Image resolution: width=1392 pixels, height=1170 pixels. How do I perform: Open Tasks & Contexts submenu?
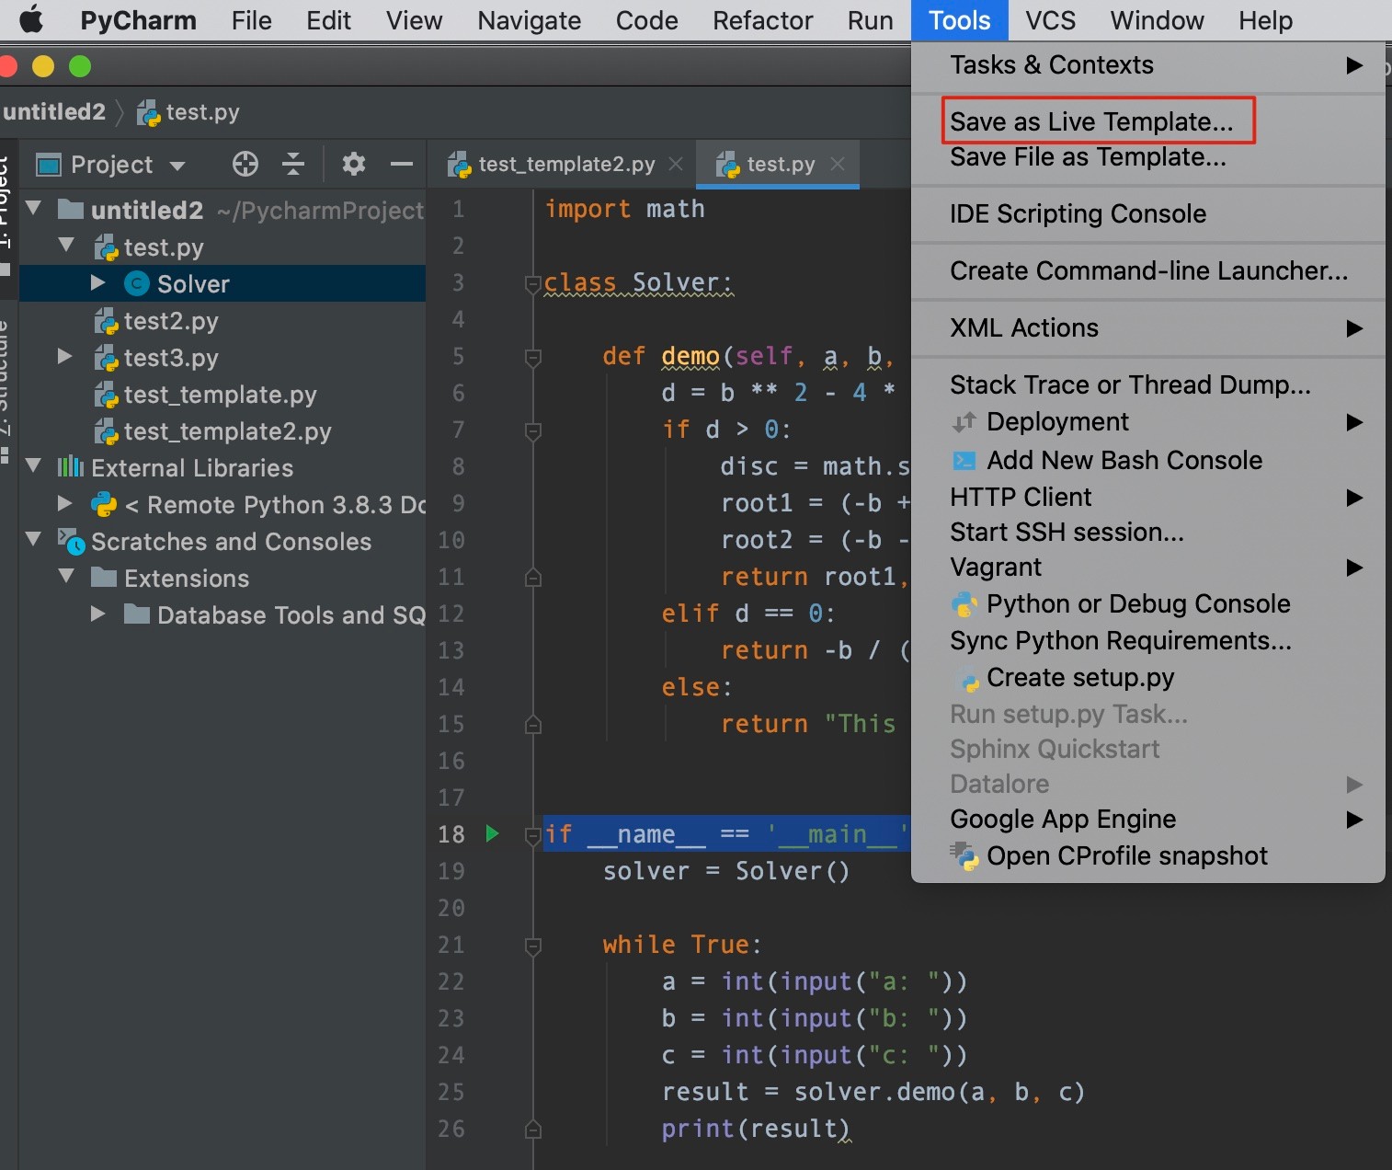click(x=1148, y=65)
